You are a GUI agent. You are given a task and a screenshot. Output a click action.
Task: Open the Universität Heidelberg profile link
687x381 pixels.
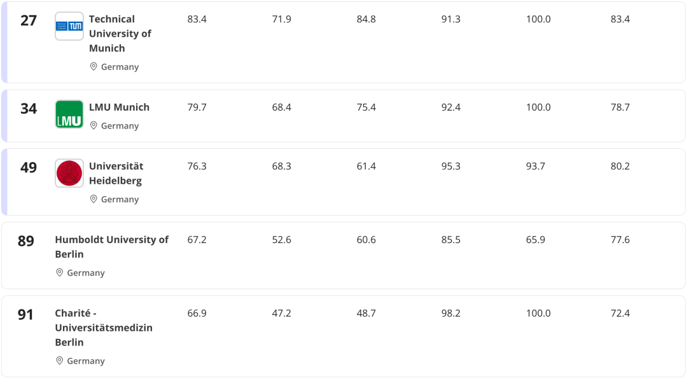[116, 173]
